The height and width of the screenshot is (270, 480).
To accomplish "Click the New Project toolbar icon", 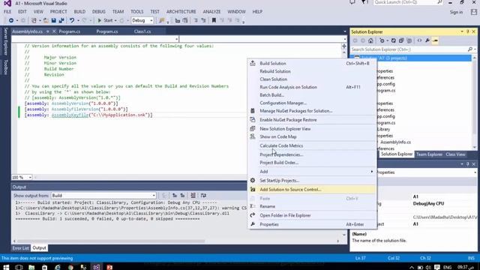I will [34, 20].
